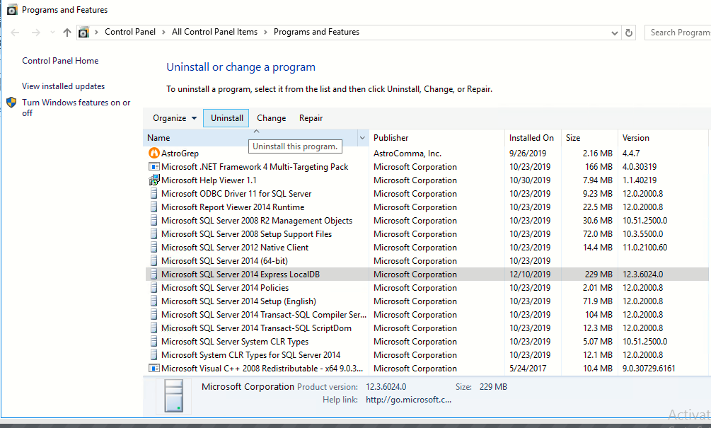Click the back navigation arrow
The height and width of the screenshot is (428, 711).
(x=14, y=32)
